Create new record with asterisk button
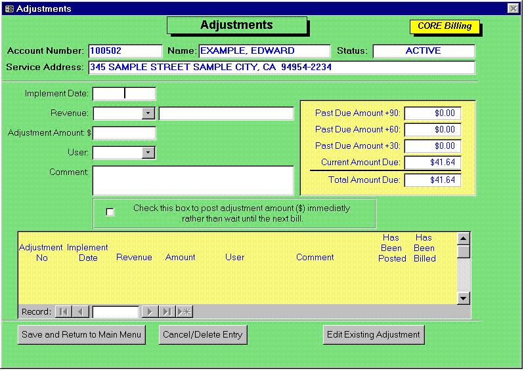Image resolution: width=524 pixels, height=371 pixels. [185, 311]
